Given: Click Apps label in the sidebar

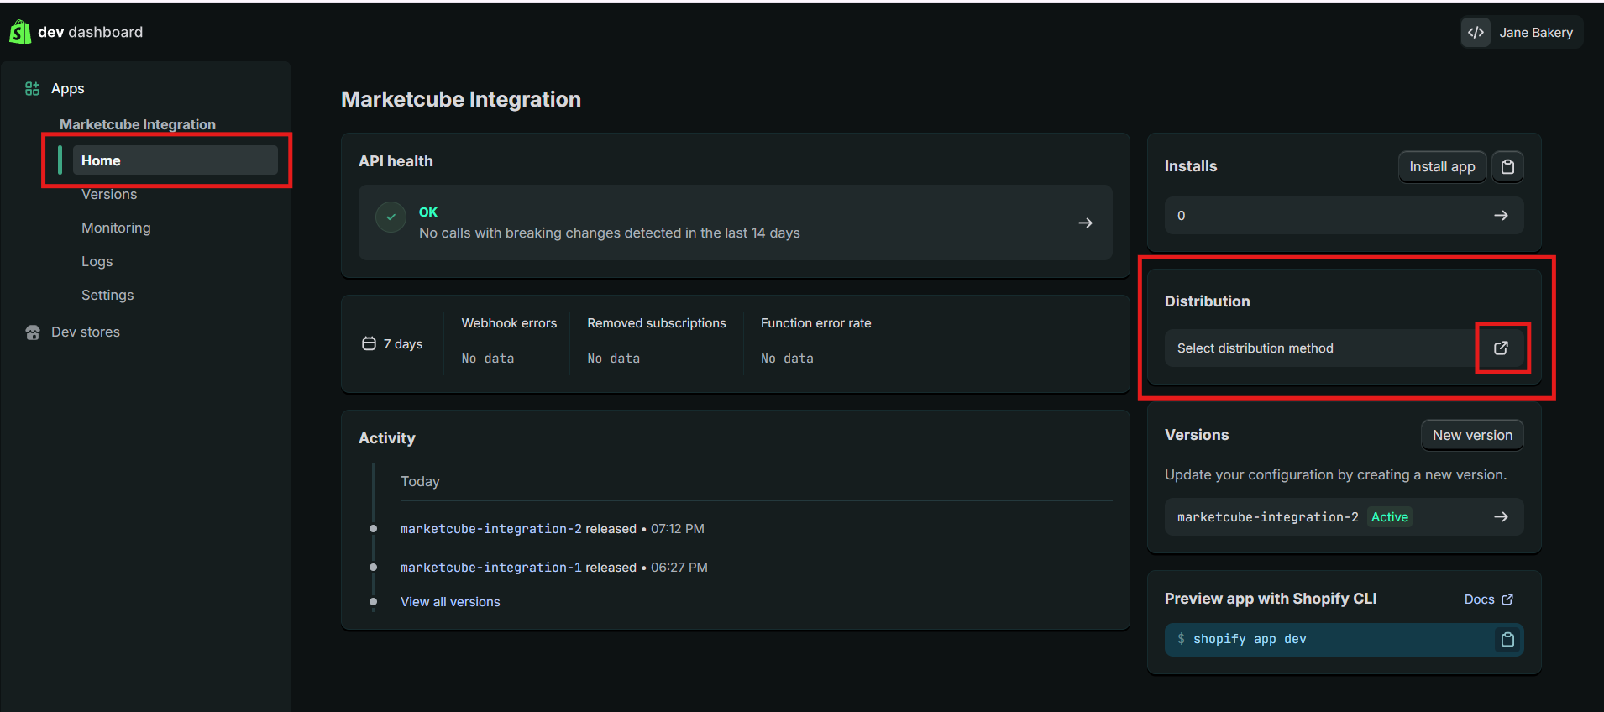Looking at the screenshot, I should pyautogui.click(x=68, y=88).
